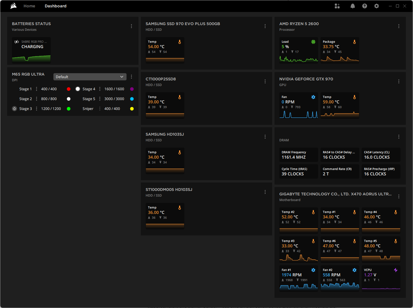Go to the Home tab

[x=29, y=6]
